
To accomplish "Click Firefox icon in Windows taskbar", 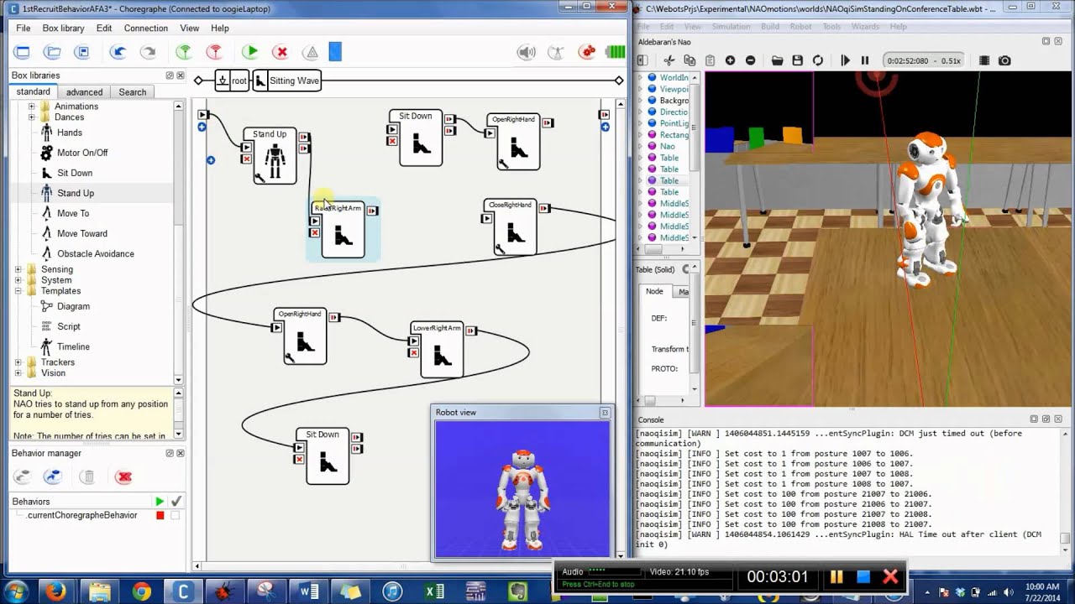I will [x=55, y=591].
